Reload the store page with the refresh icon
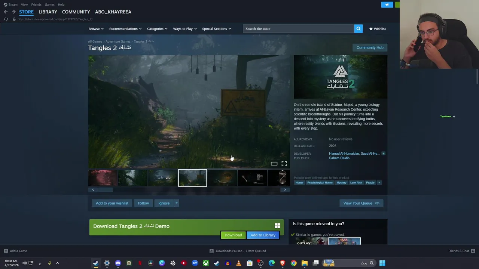Image resolution: width=479 pixels, height=269 pixels. click(6, 19)
